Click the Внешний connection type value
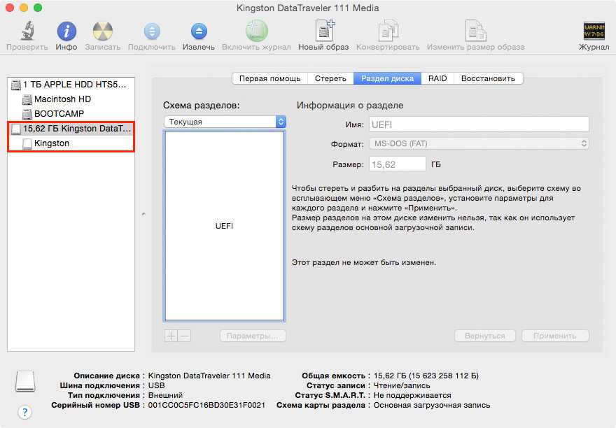The width and height of the screenshot is (616, 428). (x=165, y=395)
